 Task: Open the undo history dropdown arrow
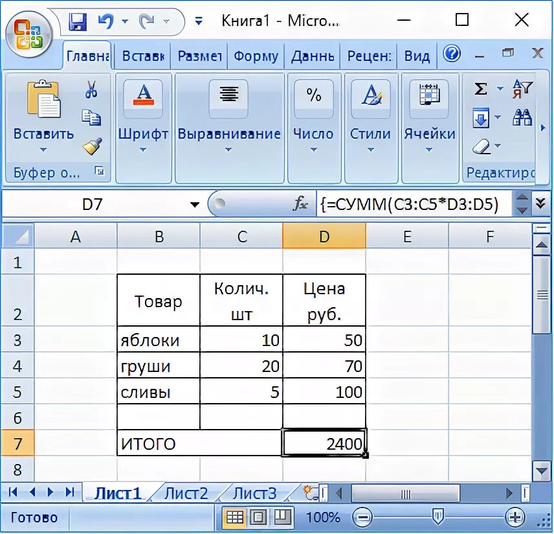[125, 21]
